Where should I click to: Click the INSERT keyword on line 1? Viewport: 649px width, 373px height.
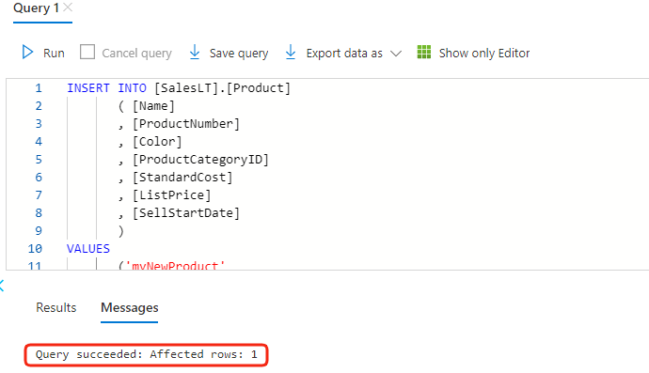(88, 88)
